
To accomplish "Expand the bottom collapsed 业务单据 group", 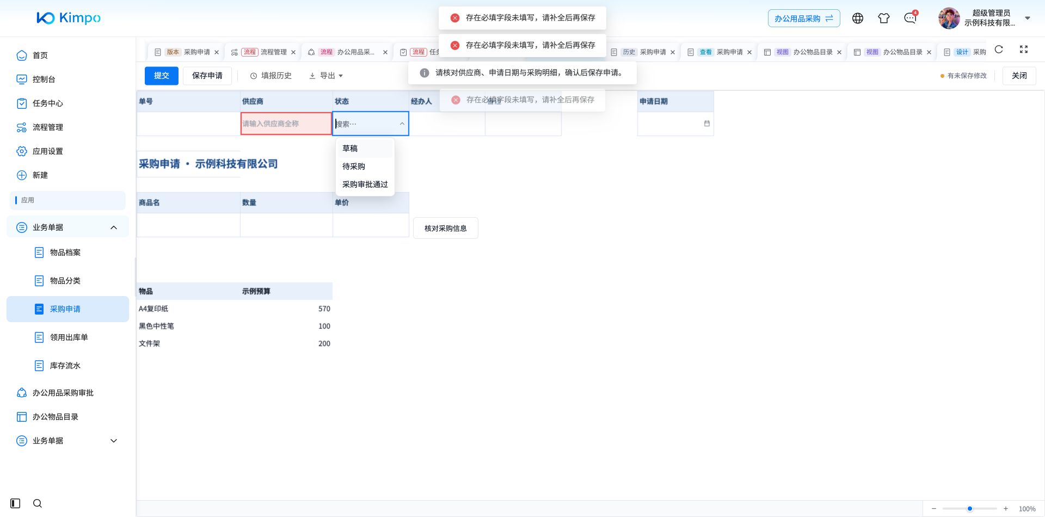I will coord(114,441).
